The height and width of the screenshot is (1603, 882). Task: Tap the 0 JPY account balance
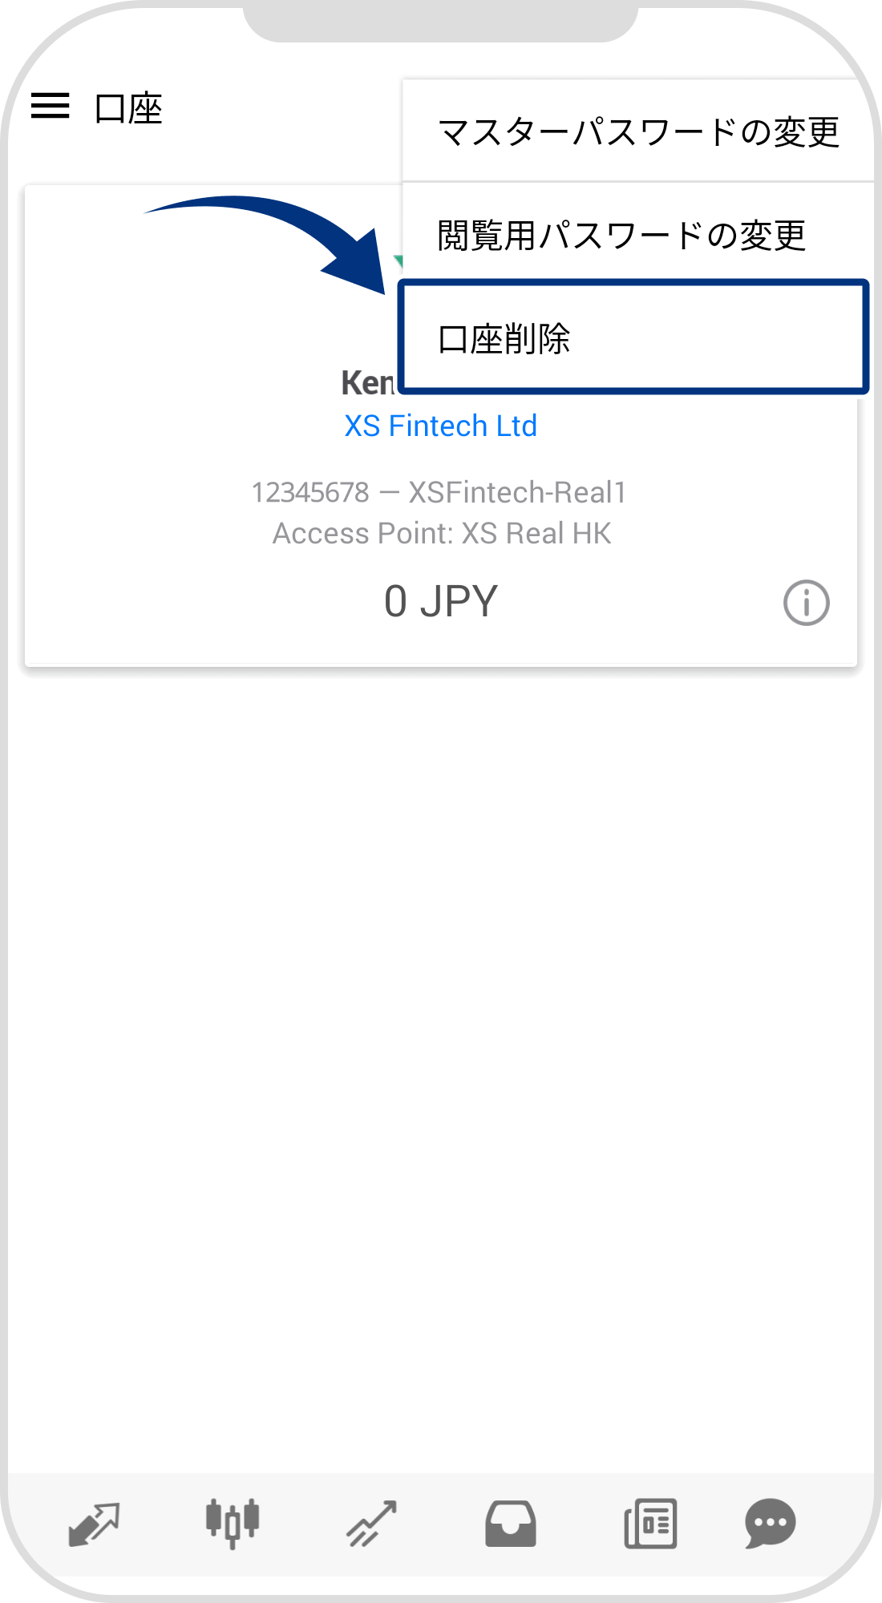click(x=440, y=601)
